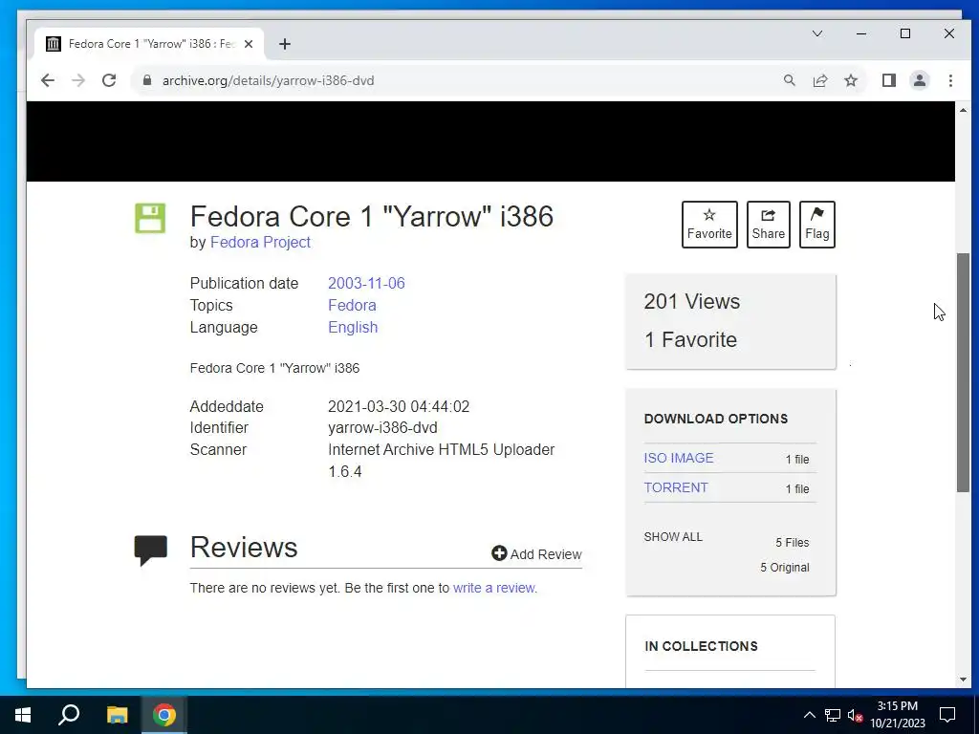This screenshot has width=979, height=734.
Task: Download the TORRENT file
Action: point(676,487)
